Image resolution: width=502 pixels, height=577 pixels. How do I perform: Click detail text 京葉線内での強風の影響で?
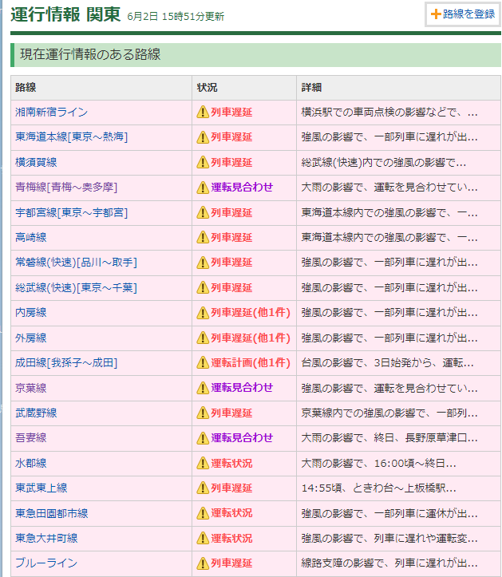tap(389, 413)
